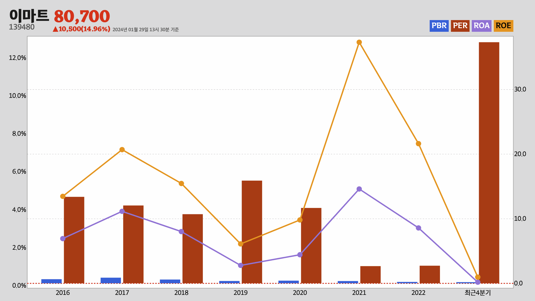Image resolution: width=535 pixels, height=301 pixels.
Task: Select the 2019 PER bar
Action: pos(252,232)
